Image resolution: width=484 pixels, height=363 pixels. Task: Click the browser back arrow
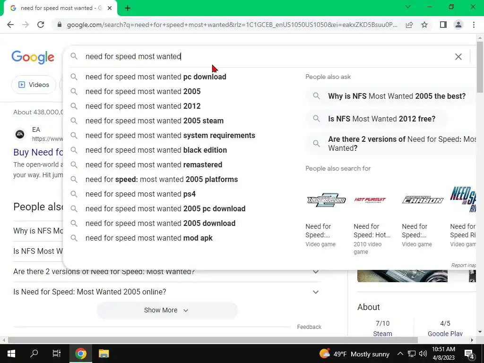click(10, 25)
